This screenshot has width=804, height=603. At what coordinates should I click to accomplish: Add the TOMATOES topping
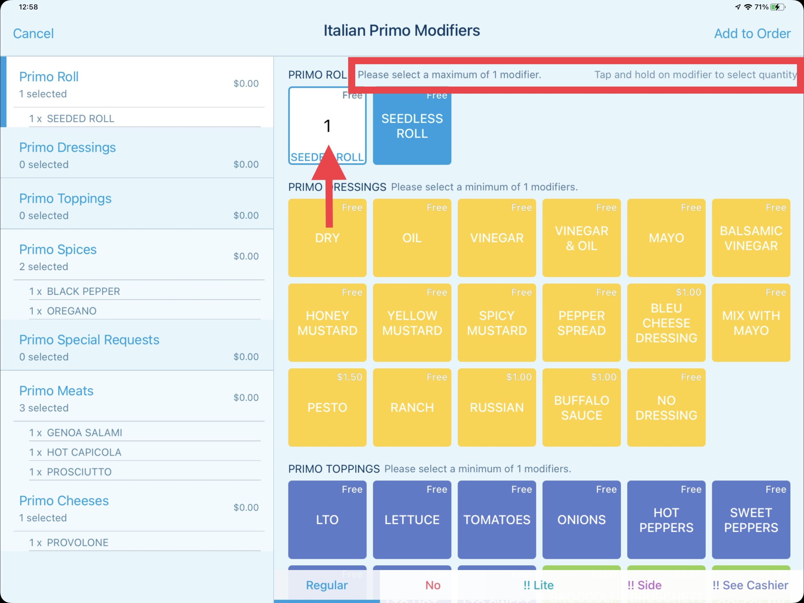click(x=497, y=519)
